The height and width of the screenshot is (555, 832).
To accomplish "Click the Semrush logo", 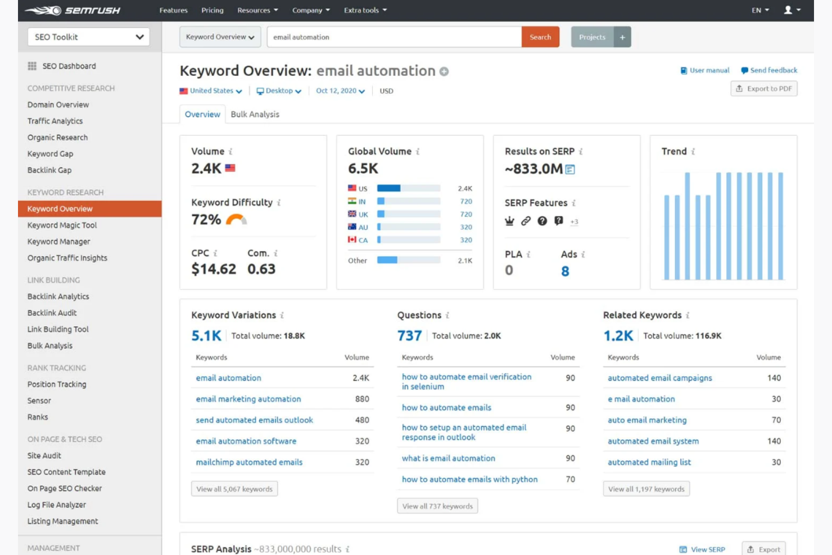I will pyautogui.click(x=72, y=10).
